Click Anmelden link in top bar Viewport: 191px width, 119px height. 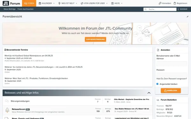tap(165, 3)
